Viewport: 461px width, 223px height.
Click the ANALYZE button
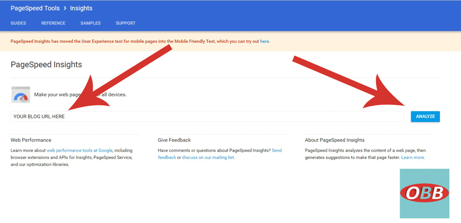coord(425,117)
